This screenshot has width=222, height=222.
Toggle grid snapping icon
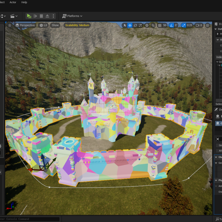(160, 25)
